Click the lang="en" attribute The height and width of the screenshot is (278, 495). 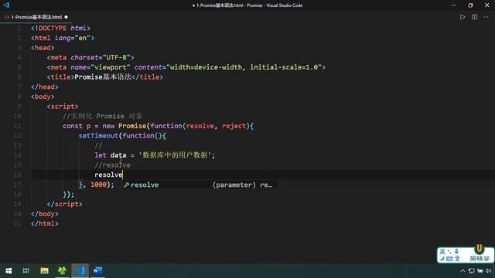(x=72, y=38)
